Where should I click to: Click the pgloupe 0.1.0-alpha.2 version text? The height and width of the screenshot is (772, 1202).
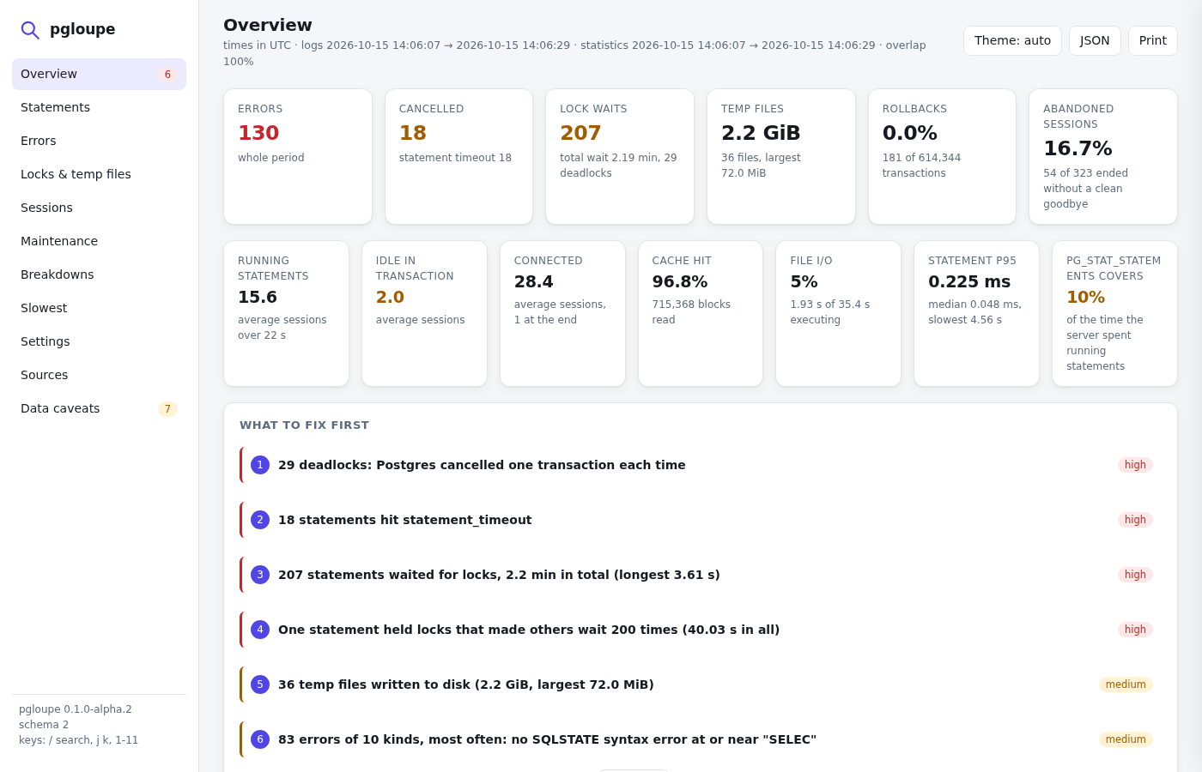pos(76,709)
